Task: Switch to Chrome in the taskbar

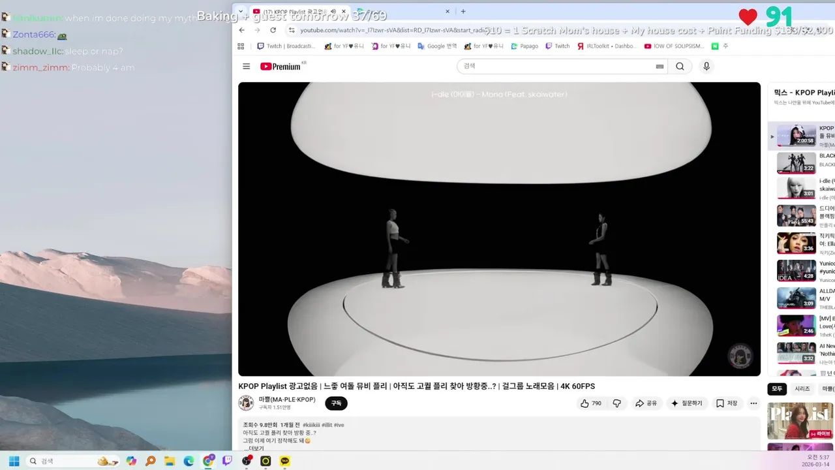Action: 208,461
